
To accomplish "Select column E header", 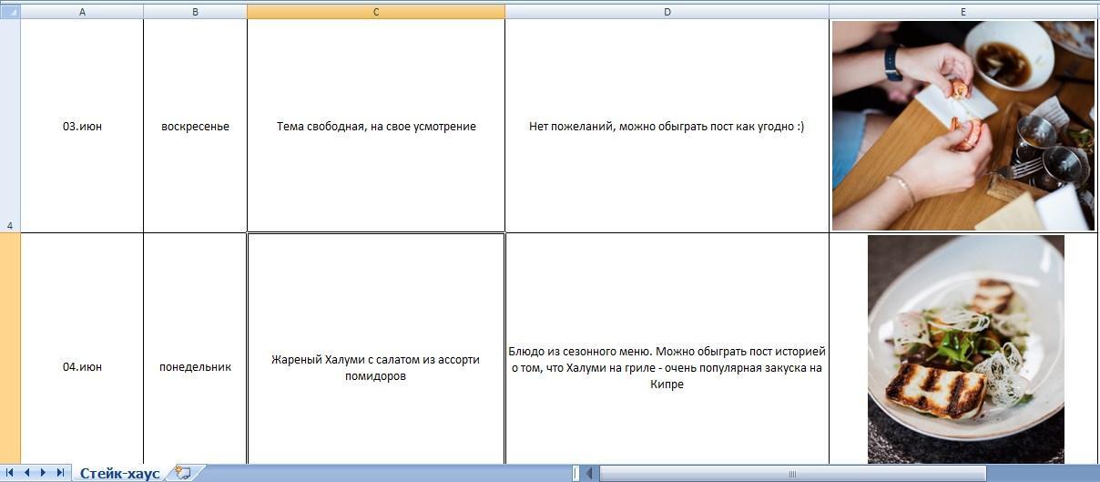I will pyautogui.click(x=962, y=12).
